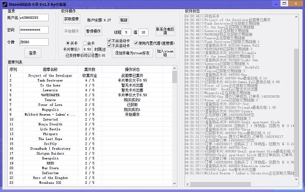
Task: Select the Whispers row
Action: pos(90,134)
